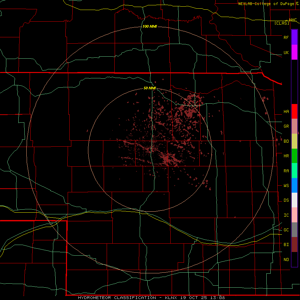
Task: Click the GC gray legend swatch
Action: [294, 230]
